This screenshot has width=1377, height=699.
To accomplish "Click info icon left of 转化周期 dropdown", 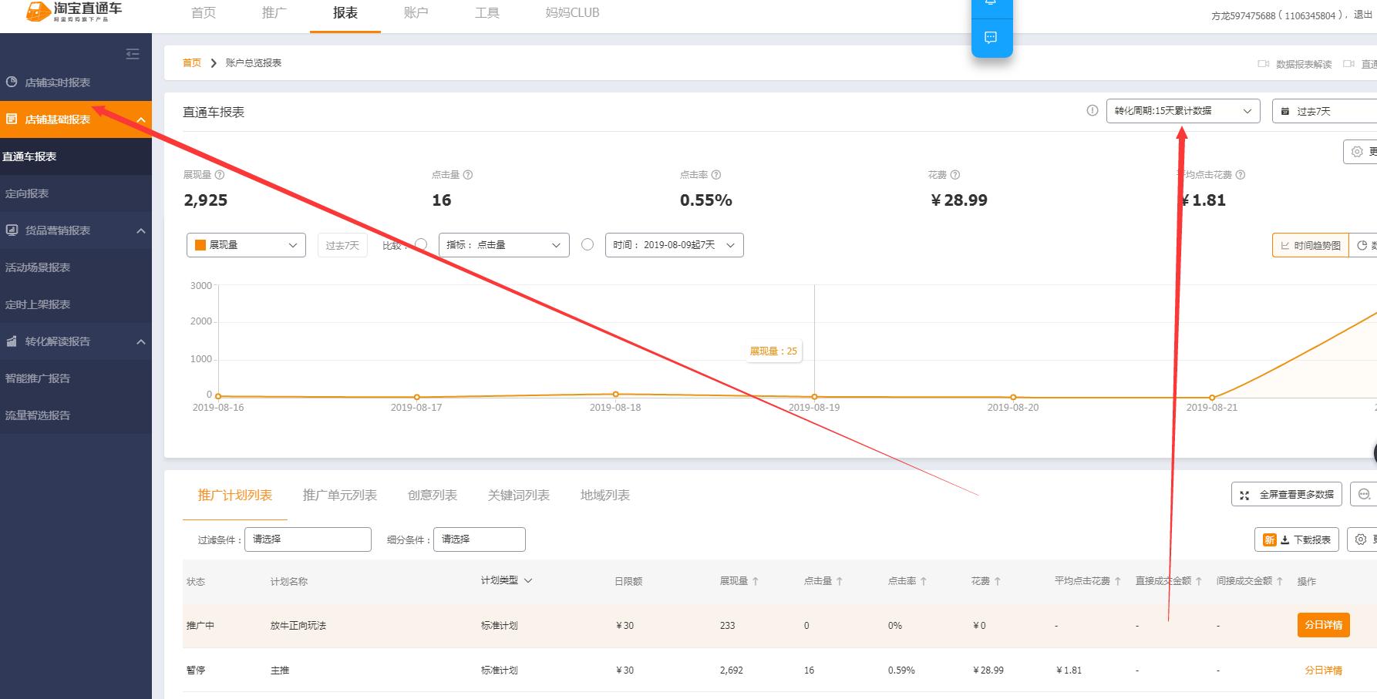I will [1092, 111].
